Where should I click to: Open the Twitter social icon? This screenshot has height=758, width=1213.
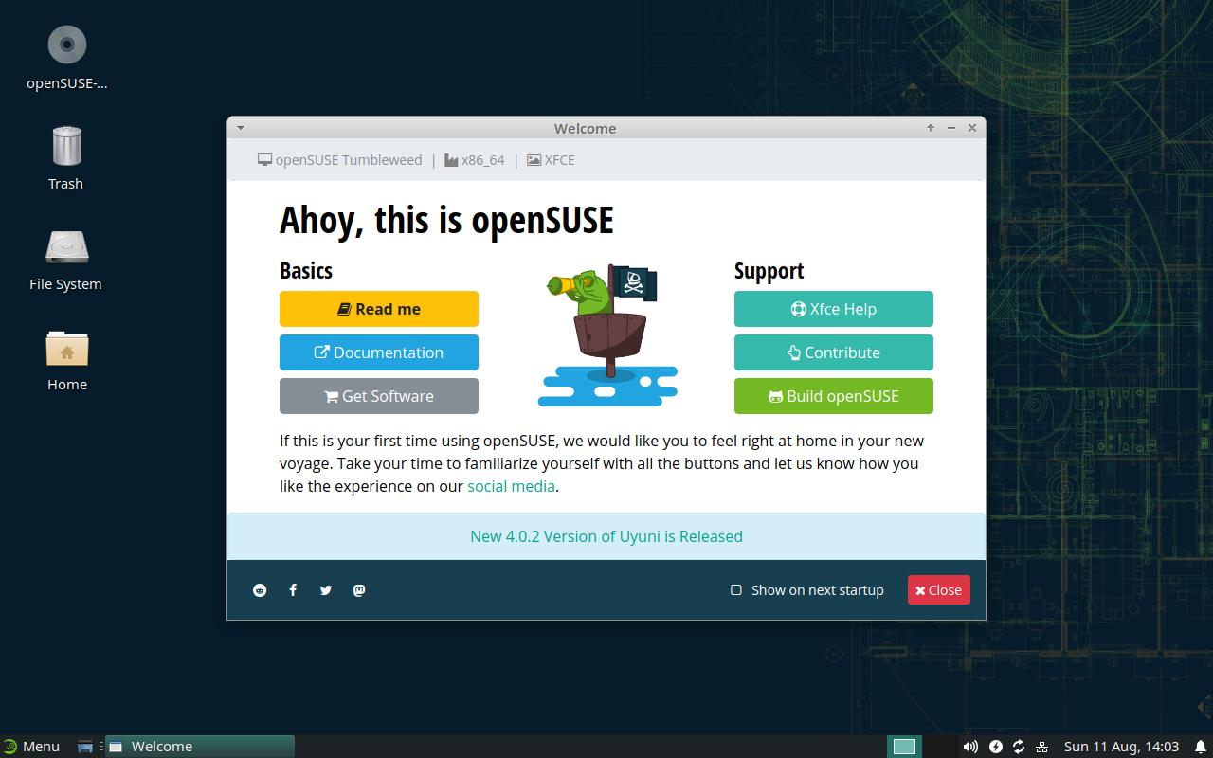tap(326, 590)
